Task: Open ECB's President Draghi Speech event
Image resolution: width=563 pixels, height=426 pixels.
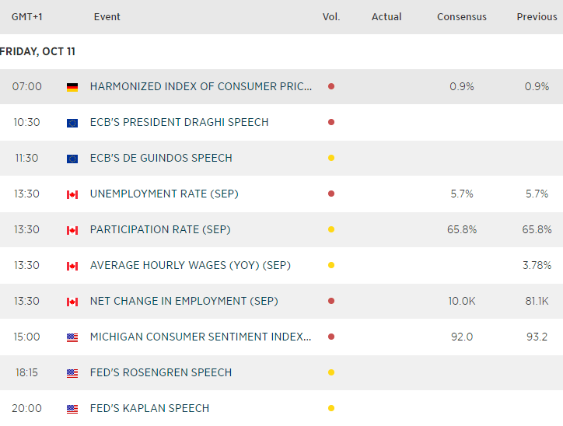Action: point(179,122)
